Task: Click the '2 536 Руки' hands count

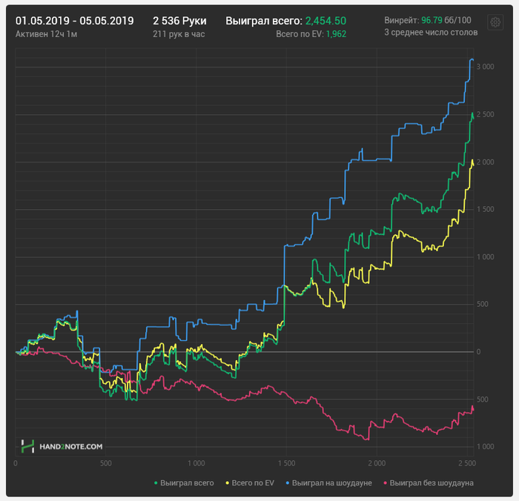Action: [x=179, y=21]
